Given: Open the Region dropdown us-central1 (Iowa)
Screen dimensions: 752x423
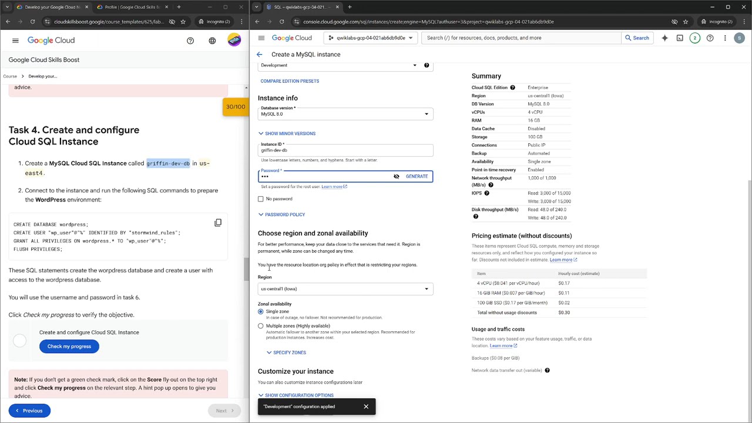Looking at the screenshot, I should (x=345, y=288).
